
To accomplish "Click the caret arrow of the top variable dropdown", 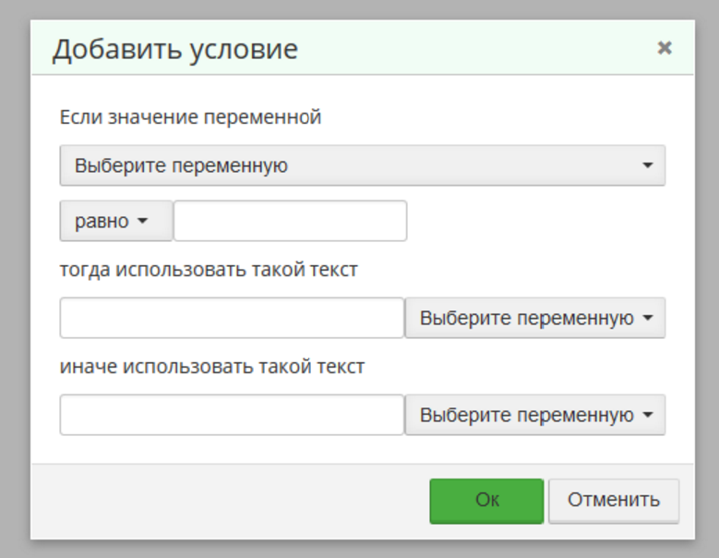I will [647, 166].
